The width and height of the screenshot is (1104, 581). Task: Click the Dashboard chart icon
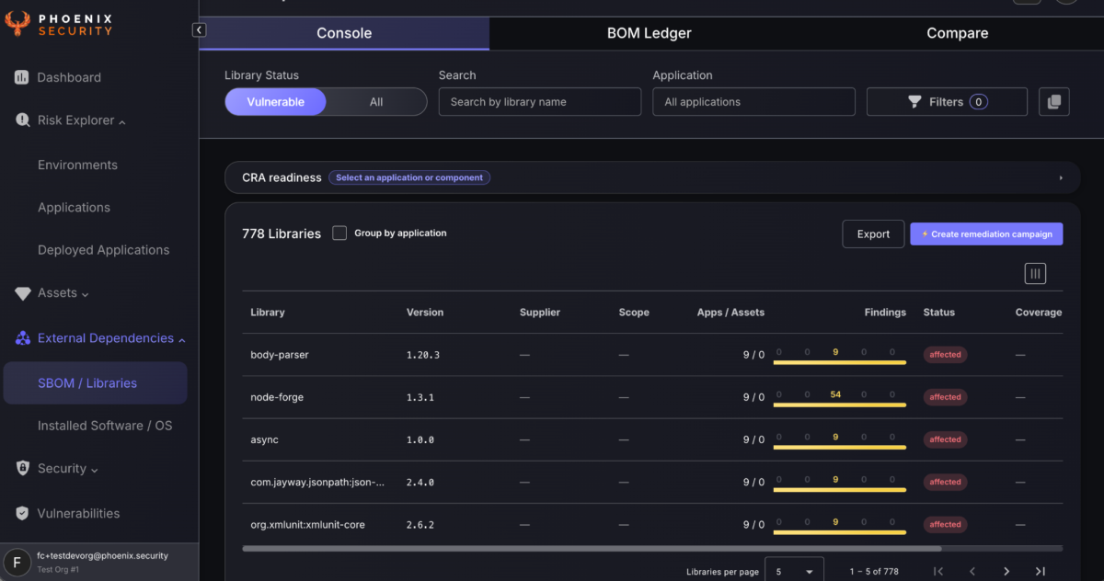click(21, 77)
